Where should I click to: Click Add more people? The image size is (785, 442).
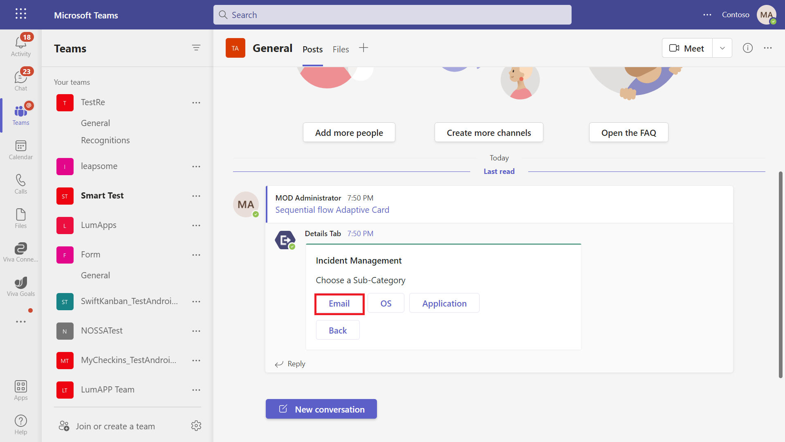coord(349,132)
